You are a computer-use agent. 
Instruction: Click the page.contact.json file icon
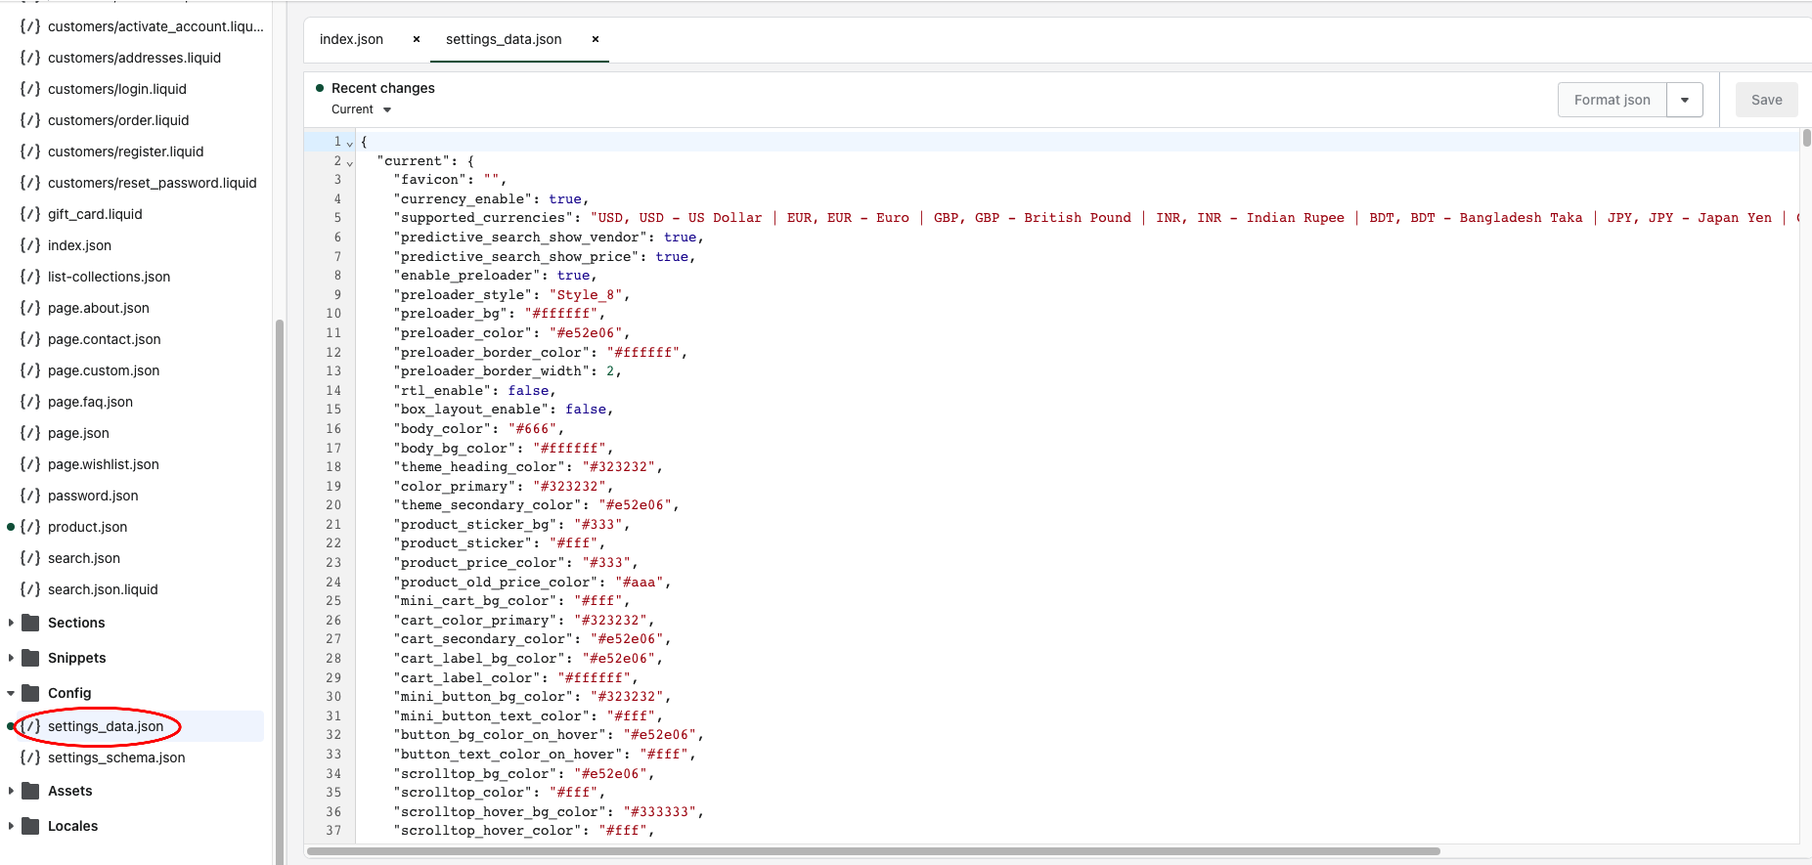pos(30,339)
